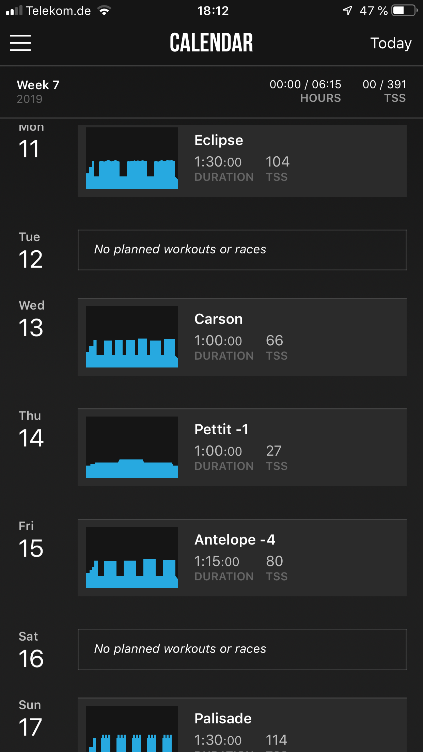Open the Antelope -4 workout title
Image resolution: width=423 pixels, height=752 pixels.
[235, 540]
